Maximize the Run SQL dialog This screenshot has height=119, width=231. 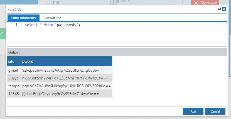(219, 9)
